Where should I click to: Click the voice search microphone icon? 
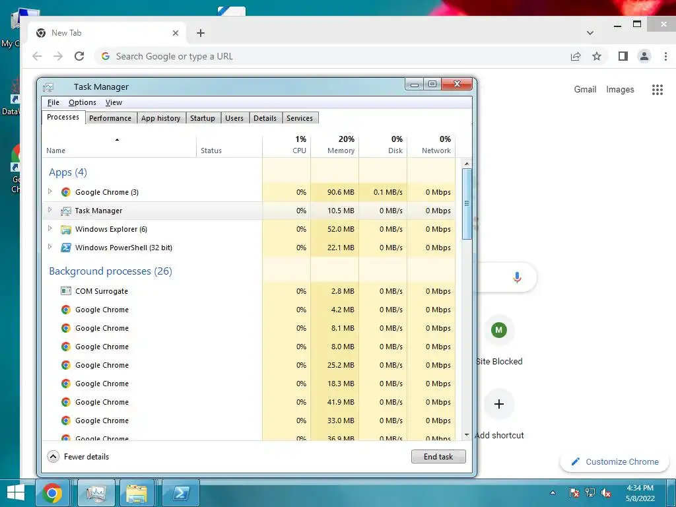tap(517, 277)
